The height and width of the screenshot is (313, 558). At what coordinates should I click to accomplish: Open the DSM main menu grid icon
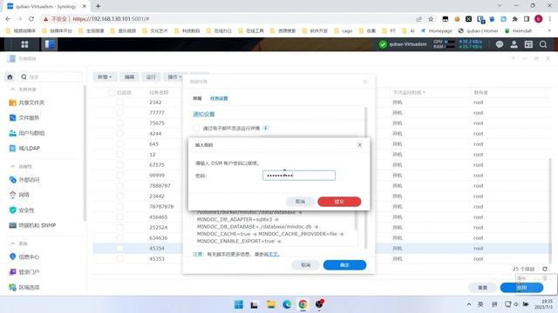tap(24, 44)
